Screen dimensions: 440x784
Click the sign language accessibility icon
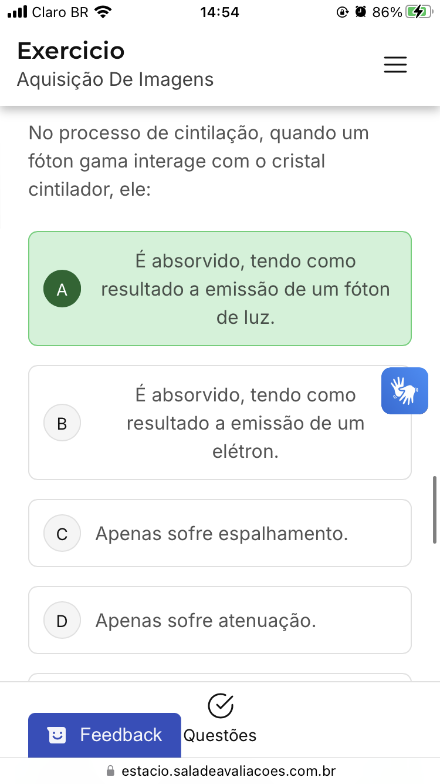tap(404, 391)
